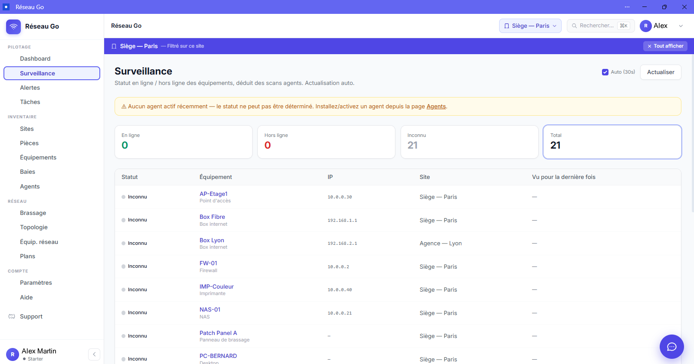694x364 pixels.
Task: Click the IP address 192.168.1.1
Action: tap(342, 221)
